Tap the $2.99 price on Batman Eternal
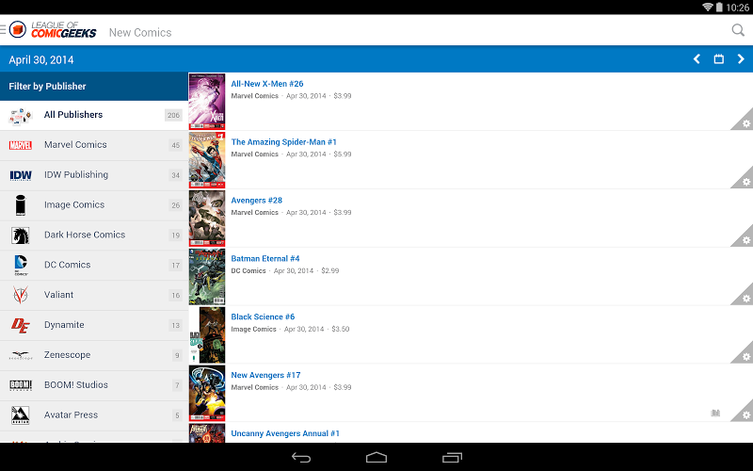 pos(330,271)
